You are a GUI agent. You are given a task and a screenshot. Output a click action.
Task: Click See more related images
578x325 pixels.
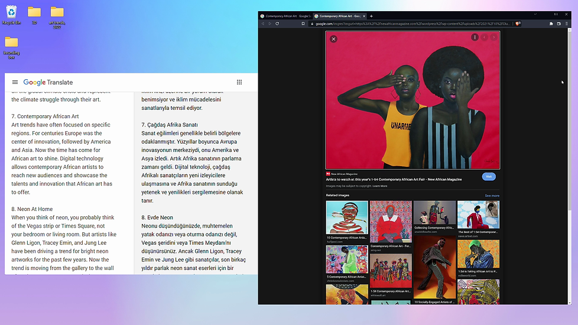pyautogui.click(x=492, y=196)
